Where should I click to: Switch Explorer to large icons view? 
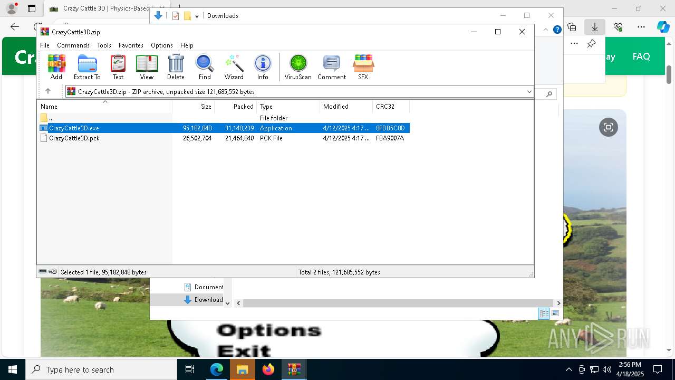555,313
